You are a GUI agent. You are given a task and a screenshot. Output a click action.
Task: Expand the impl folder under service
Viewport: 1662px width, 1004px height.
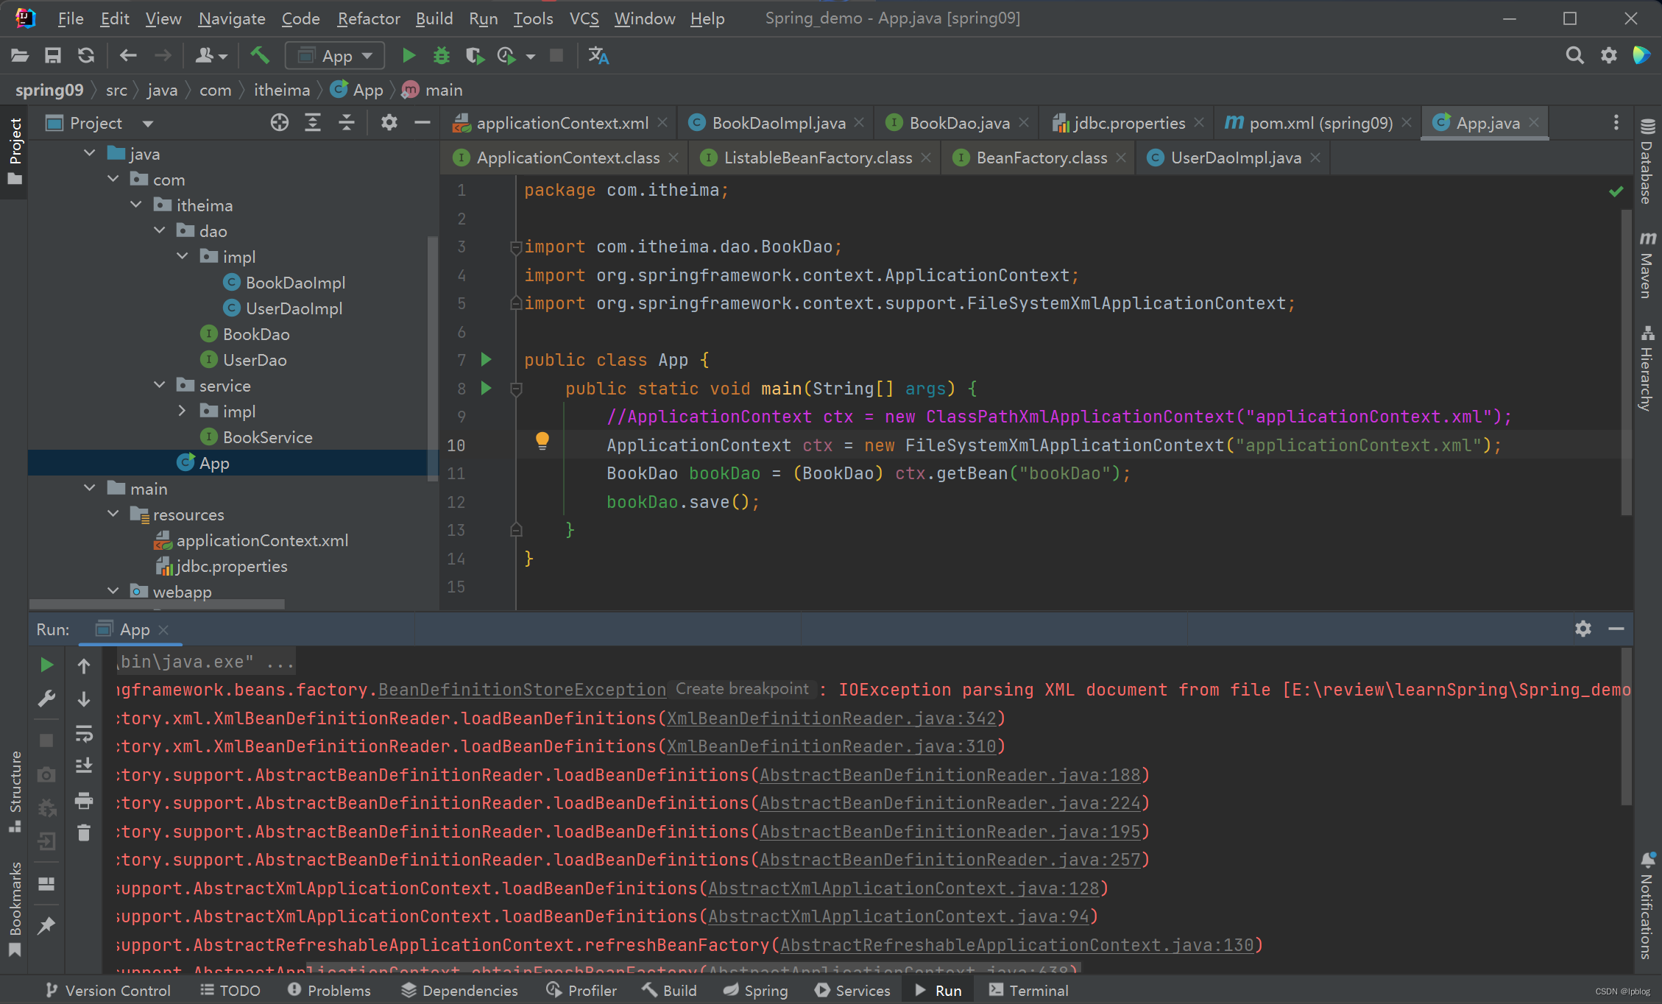point(183,411)
